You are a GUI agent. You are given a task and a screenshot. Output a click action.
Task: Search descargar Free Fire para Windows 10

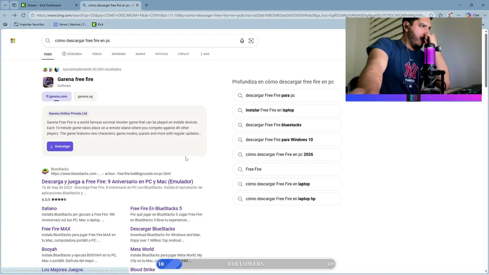point(287,140)
